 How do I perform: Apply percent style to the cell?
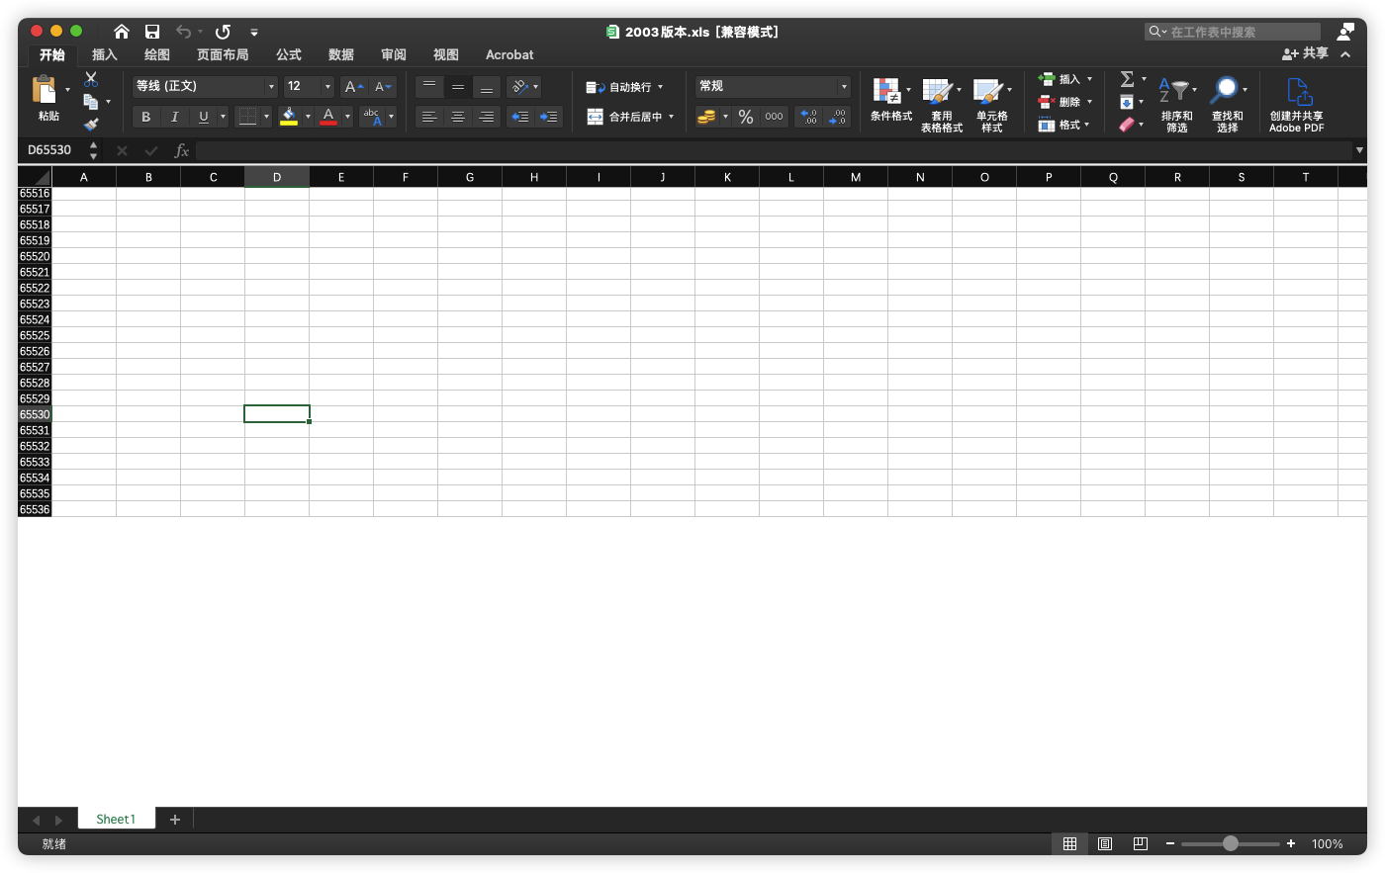(x=746, y=117)
